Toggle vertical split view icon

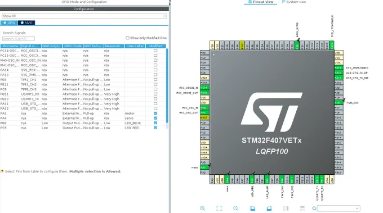point(286,209)
